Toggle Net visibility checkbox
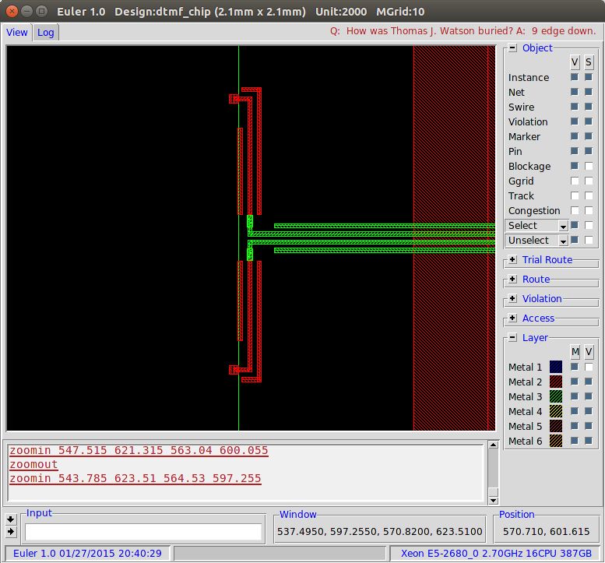This screenshot has height=563, width=605. pyautogui.click(x=575, y=92)
